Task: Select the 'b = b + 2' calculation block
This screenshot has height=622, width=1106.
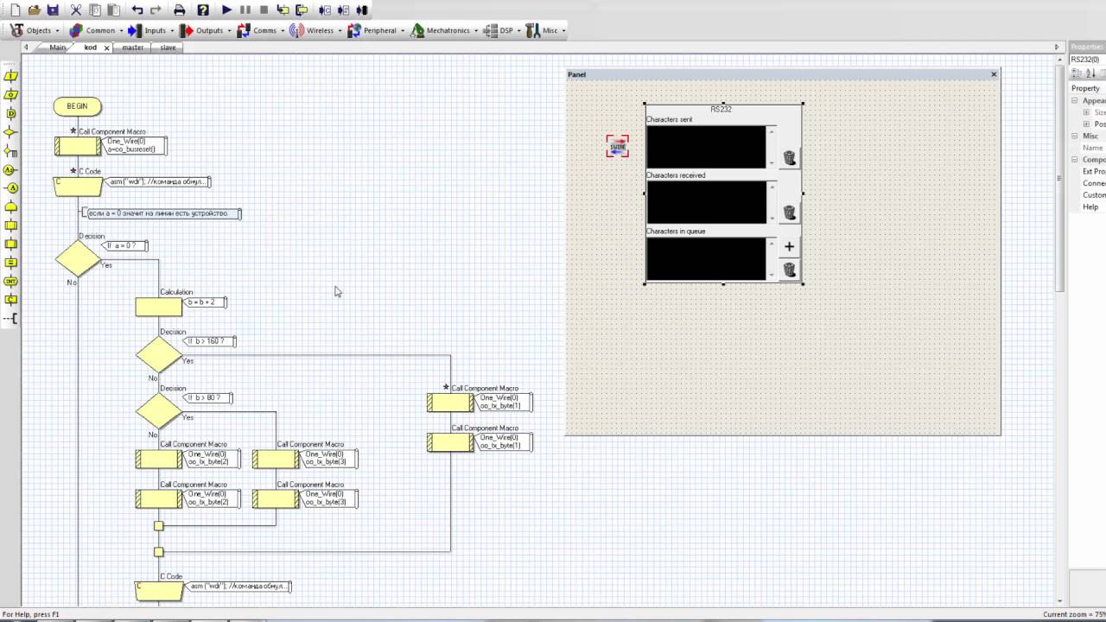Action: [x=159, y=307]
